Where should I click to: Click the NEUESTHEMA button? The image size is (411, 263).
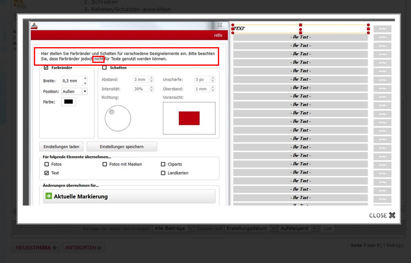pos(36,247)
